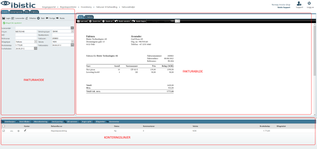Uncheck the Regnskapsavdeling row checkbox
The image size is (317, 149).
(x=4, y=131)
